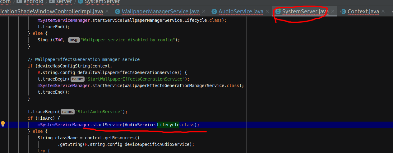Click the 'msg:' inlay hint in Slog.i call
Image resolution: width=393 pixels, height=153 pixels.
[x=74, y=40]
